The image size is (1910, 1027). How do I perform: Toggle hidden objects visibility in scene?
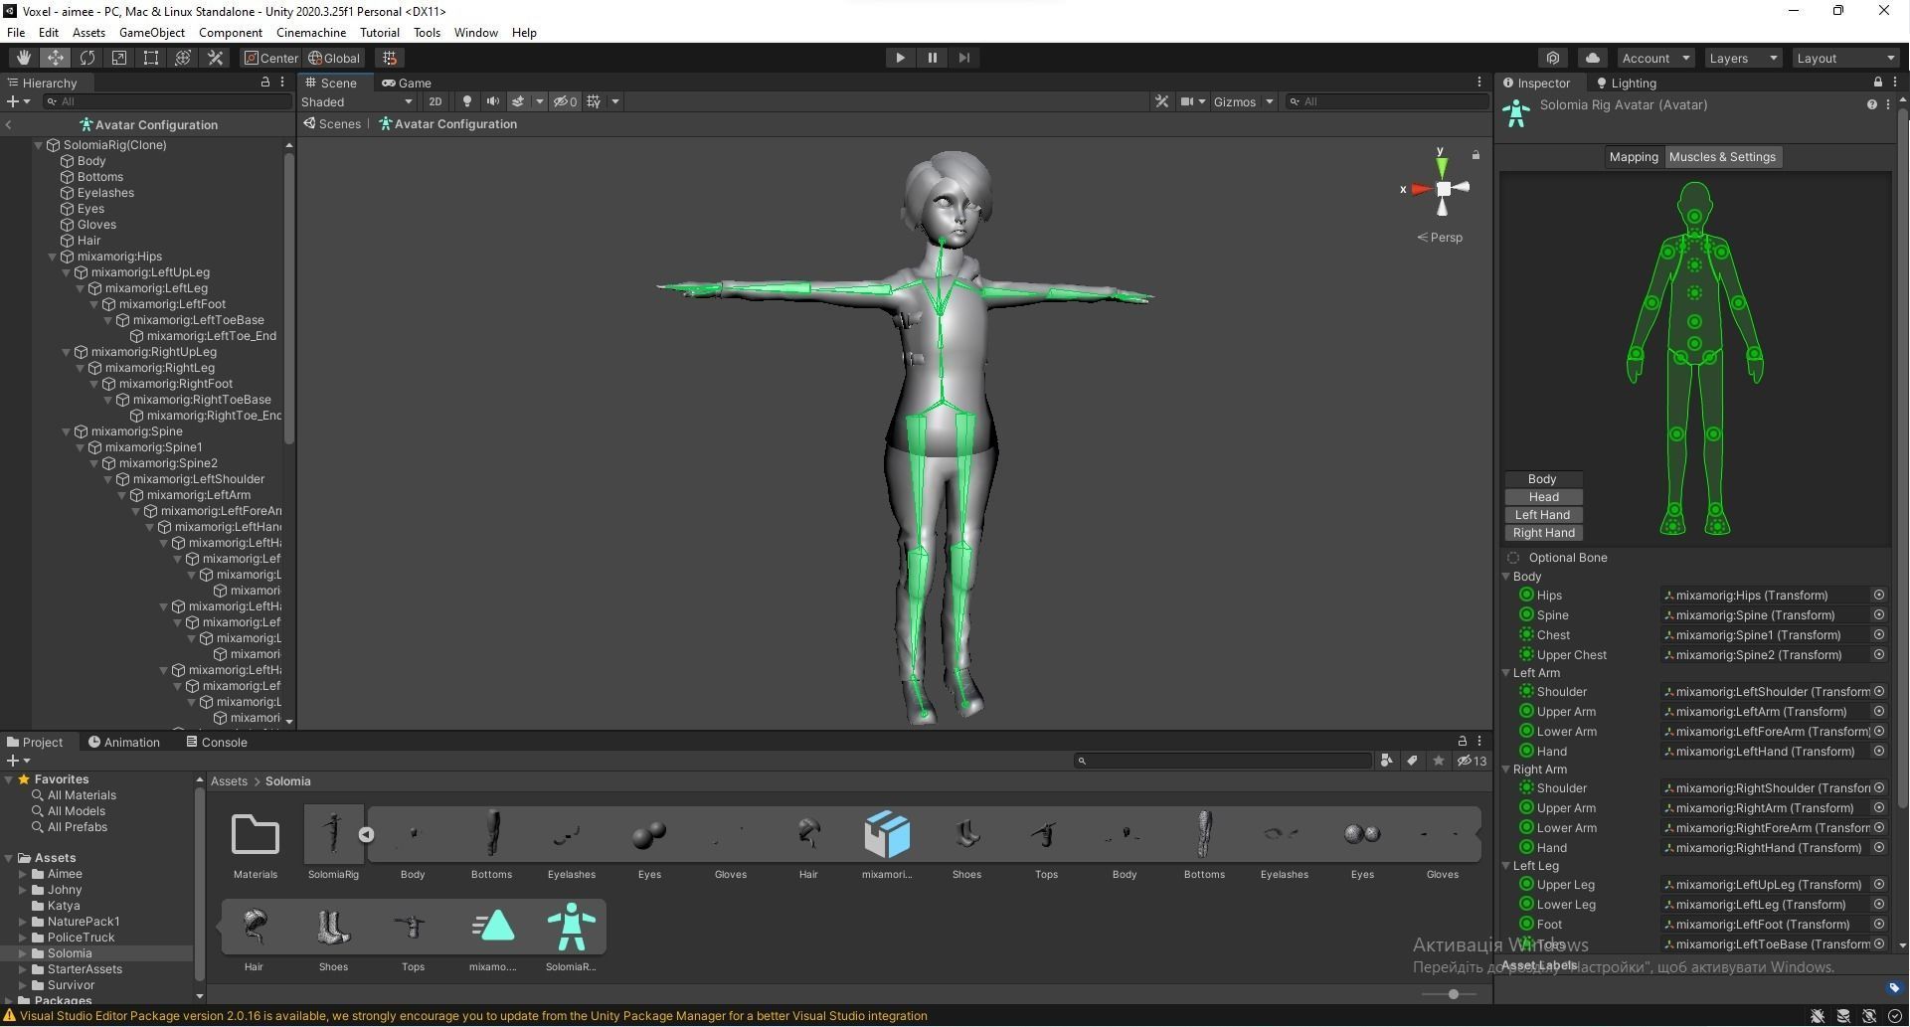[565, 101]
